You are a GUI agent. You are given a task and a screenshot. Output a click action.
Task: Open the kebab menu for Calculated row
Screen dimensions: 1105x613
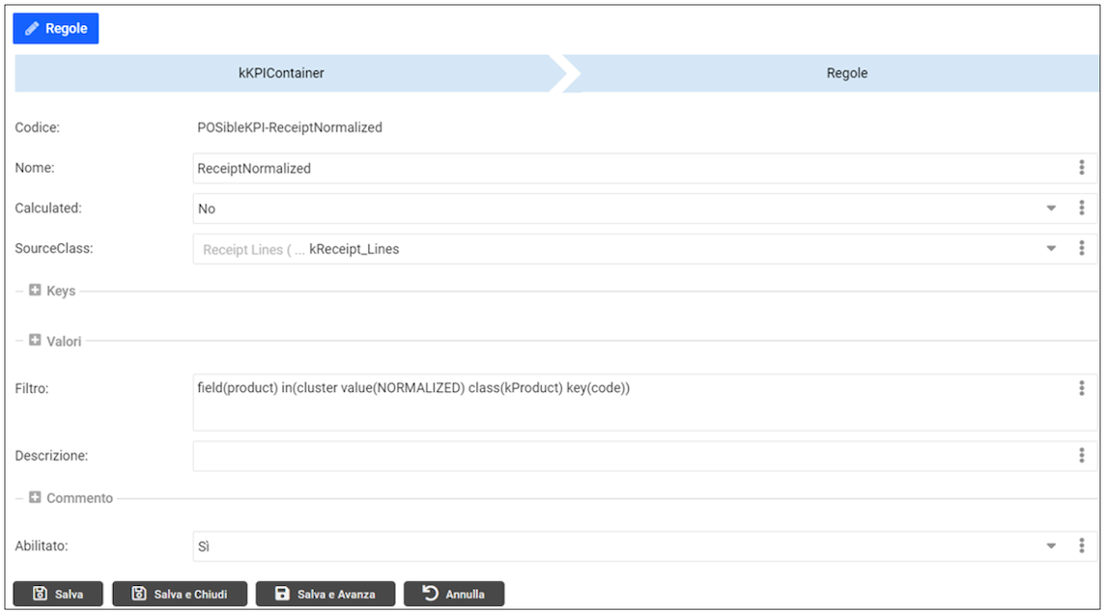click(1081, 209)
